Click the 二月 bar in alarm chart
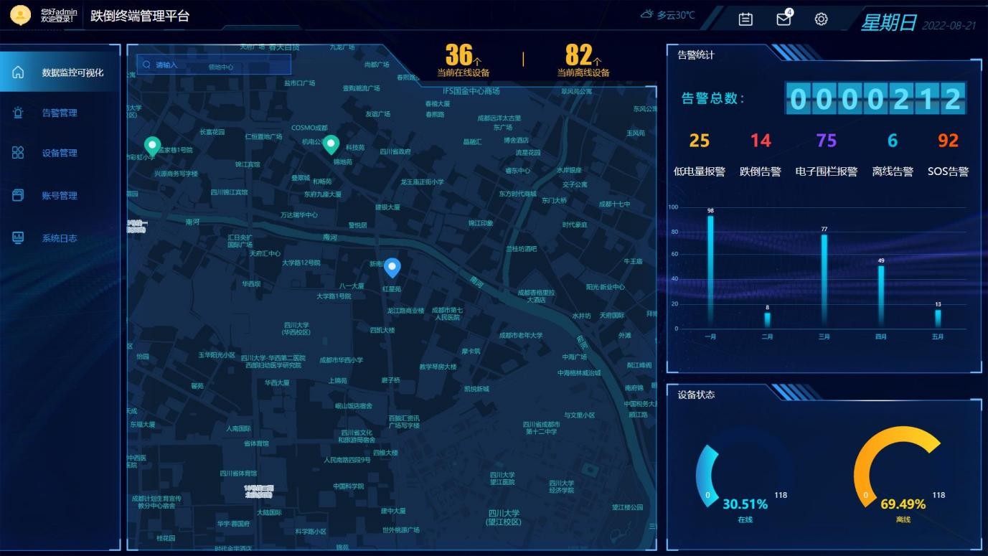Screen dimensions: 988x556 coord(767,320)
